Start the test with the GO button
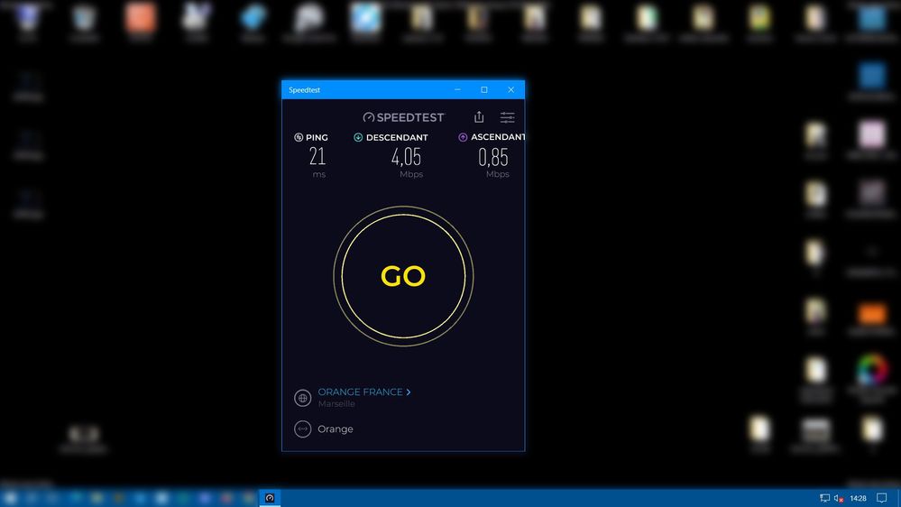 [403, 276]
